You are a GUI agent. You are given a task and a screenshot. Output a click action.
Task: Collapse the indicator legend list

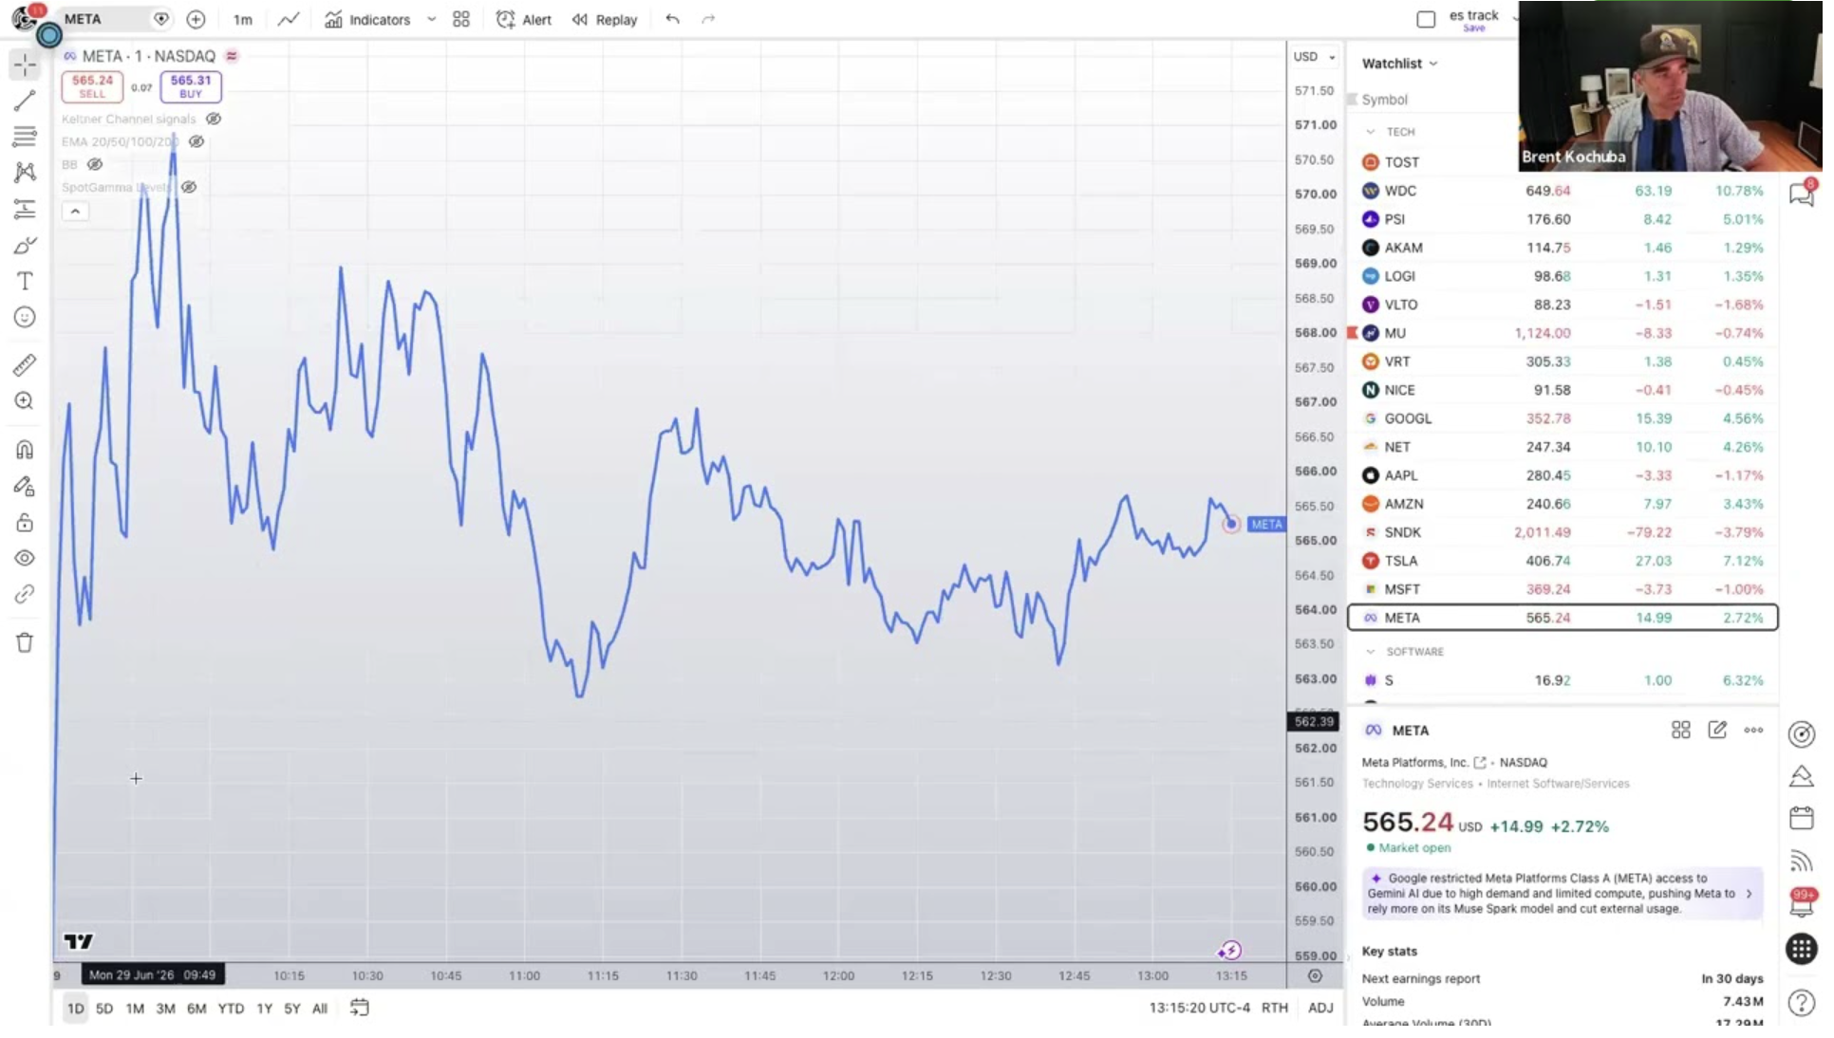(75, 212)
